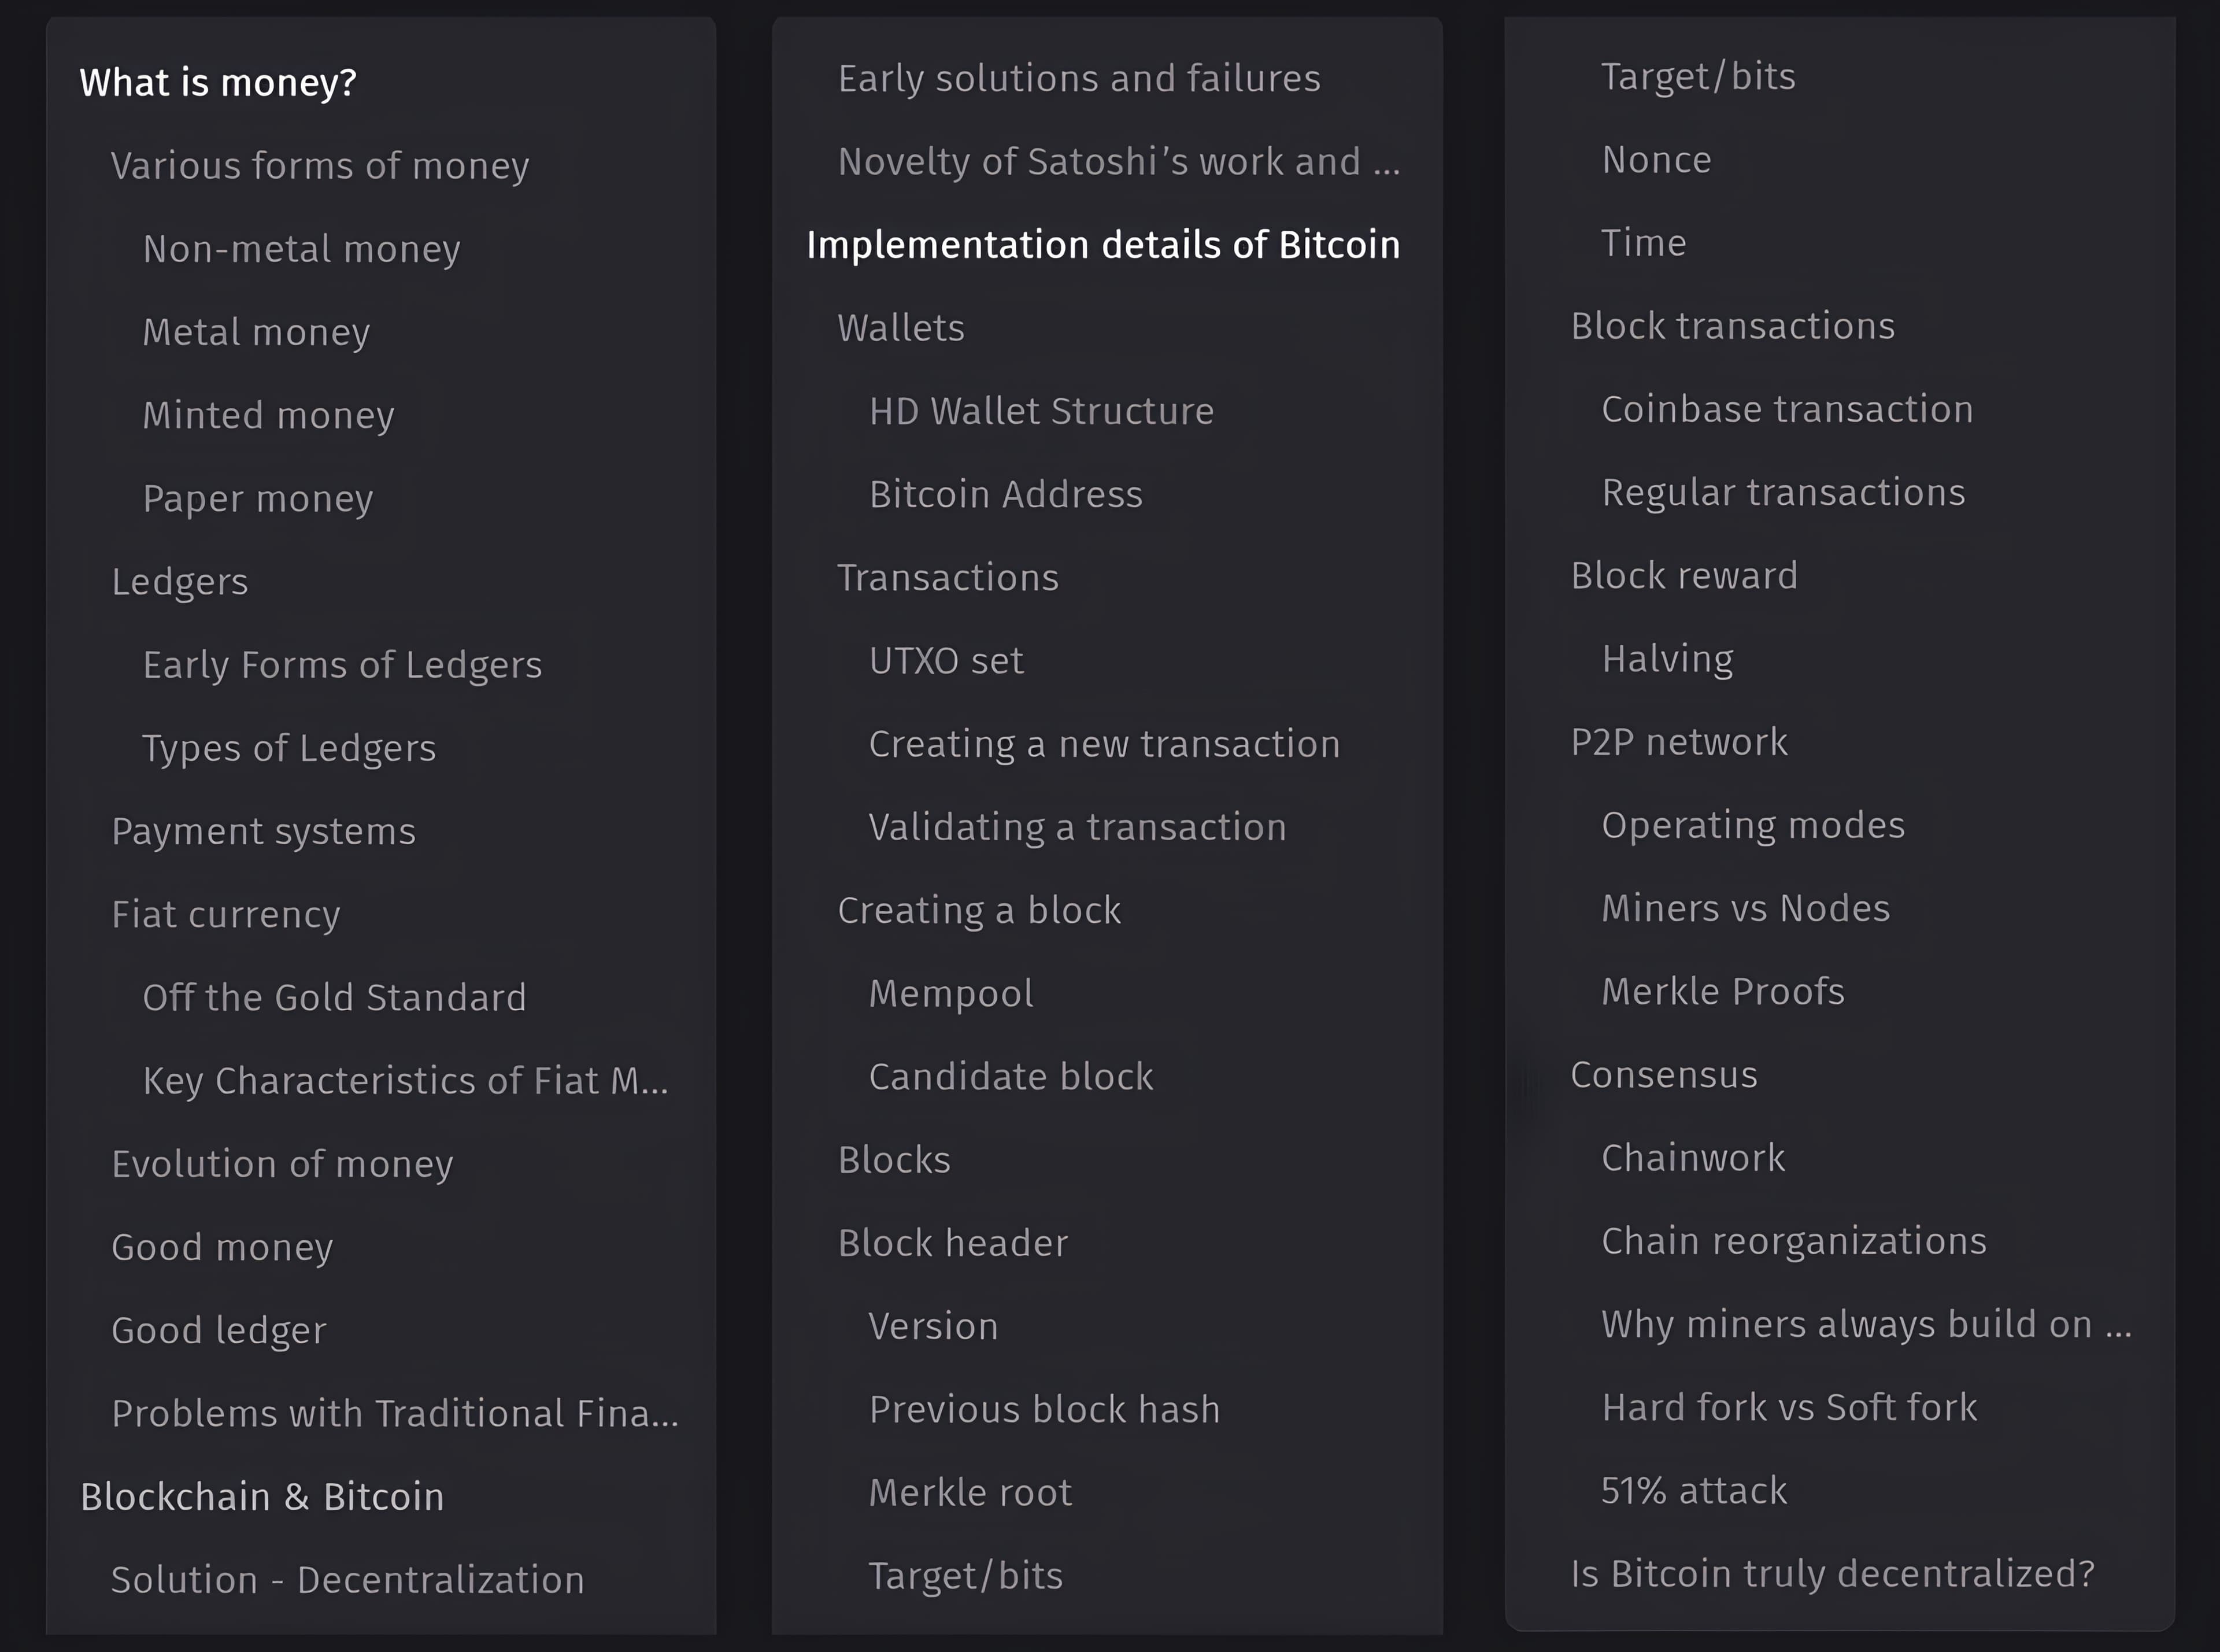
Task: Select "Various forms of money" topic
Action: pyautogui.click(x=321, y=166)
